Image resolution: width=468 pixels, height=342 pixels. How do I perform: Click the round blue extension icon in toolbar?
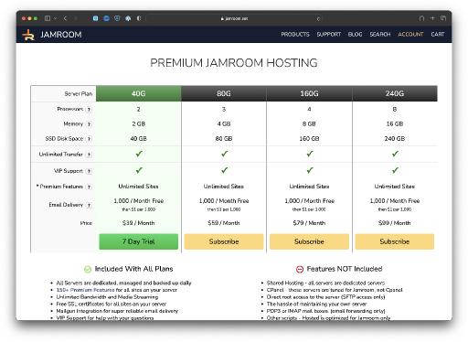[x=106, y=18]
